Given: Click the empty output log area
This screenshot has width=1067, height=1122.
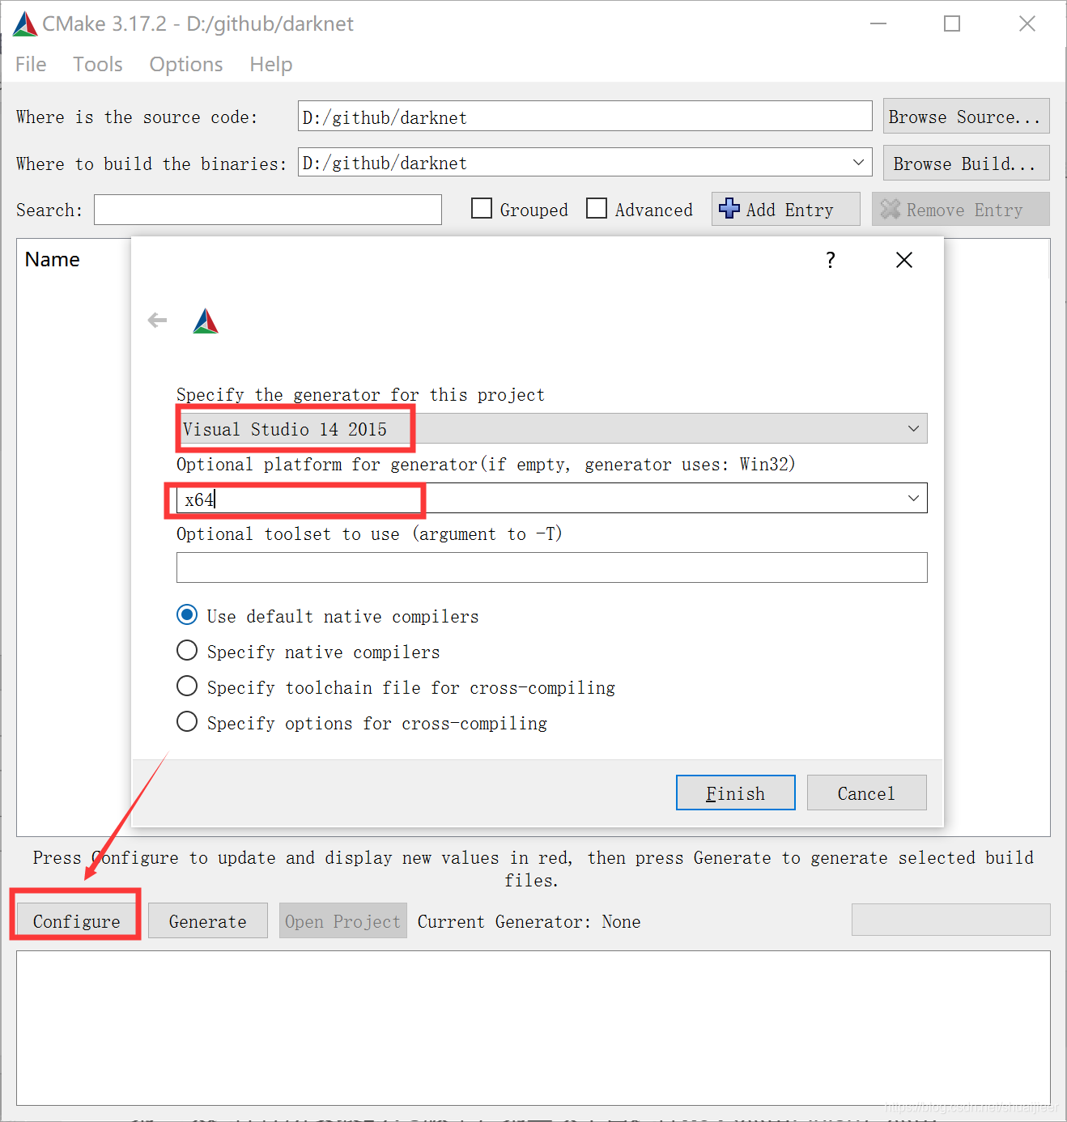Looking at the screenshot, I should pos(533,1028).
